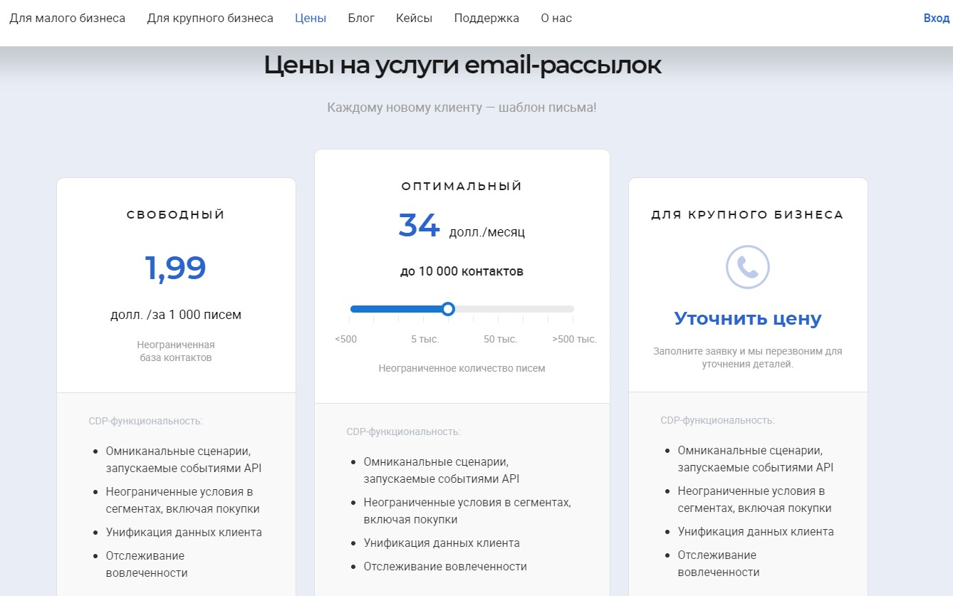Click the "ОПТИМАЛЬНЫЙ" plan title
The image size is (953, 596).
pyautogui.click(x=462, y=186)
